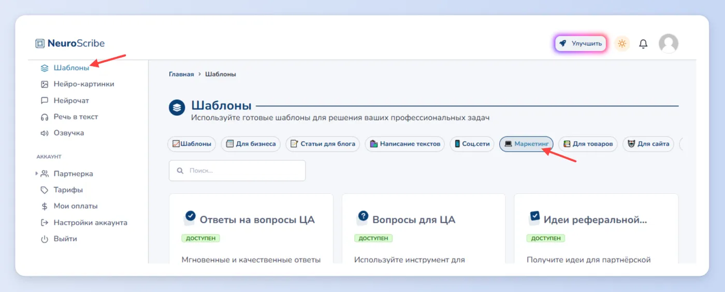This screenshot has height=292, width=725.
Task: Filter by Соц.сети category
Action: [x=472, y=144]
